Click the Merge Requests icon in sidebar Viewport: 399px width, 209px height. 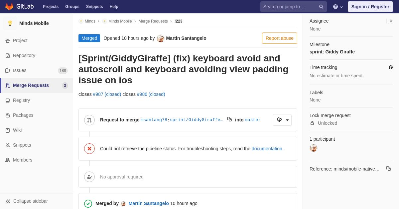point(8,86)
